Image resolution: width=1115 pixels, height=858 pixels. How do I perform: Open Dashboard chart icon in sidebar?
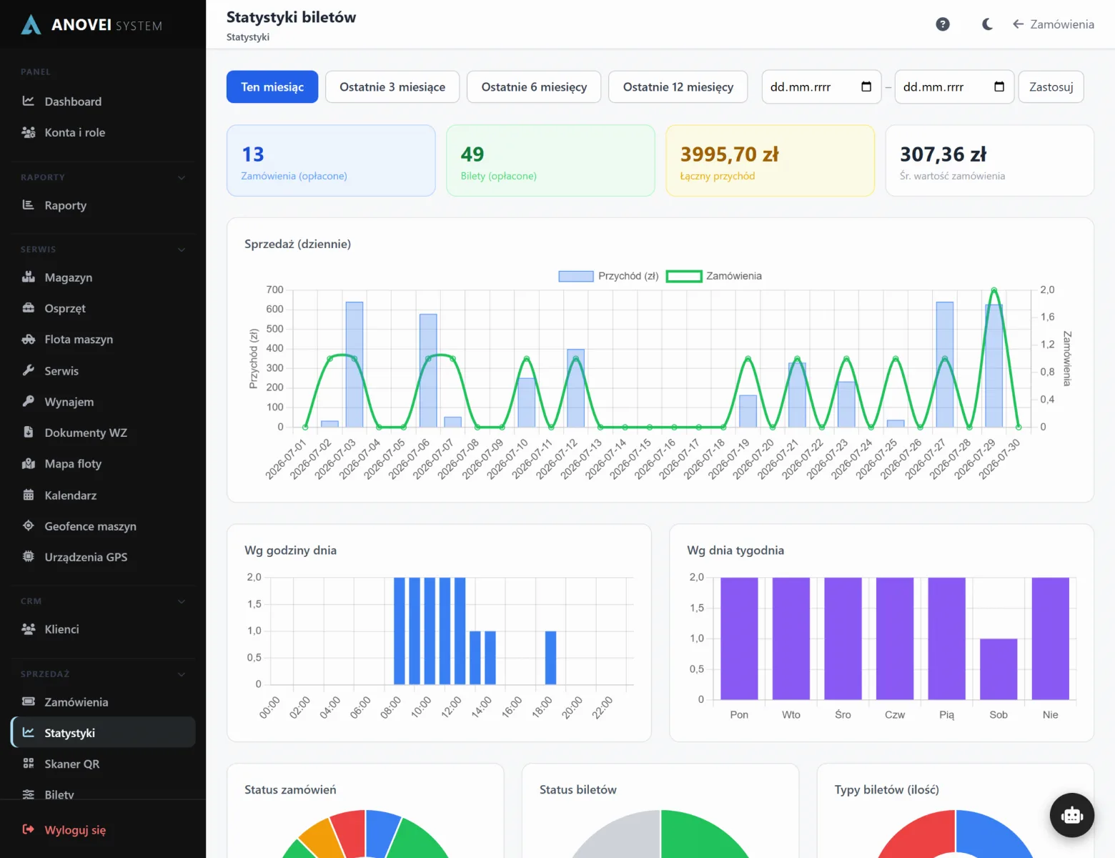point(29,101)
